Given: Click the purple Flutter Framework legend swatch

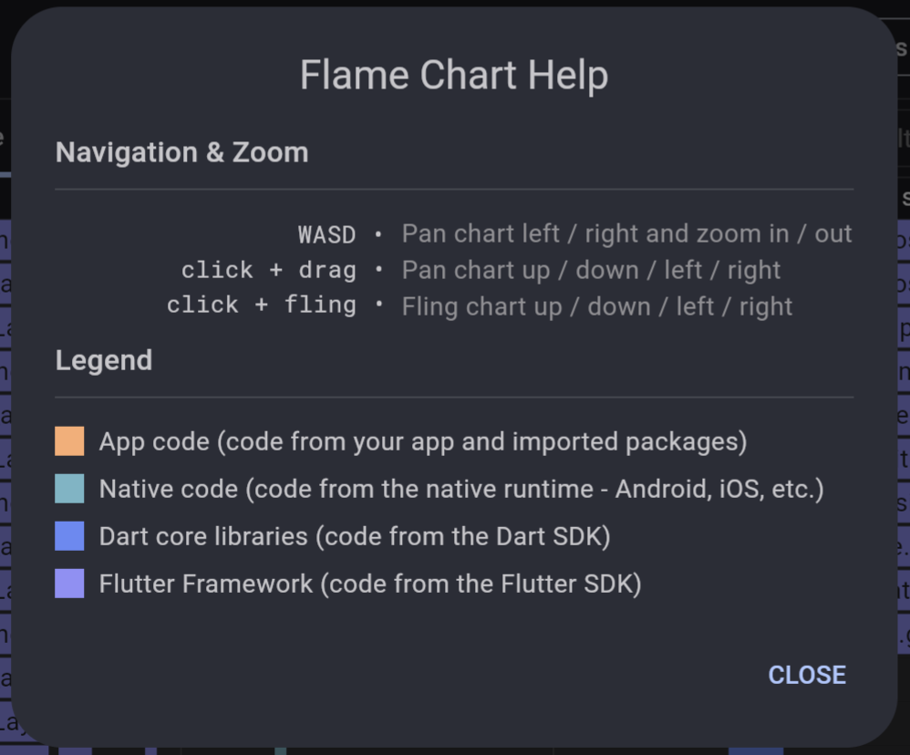Looking at the screenshot, I should tap(68, 584).
